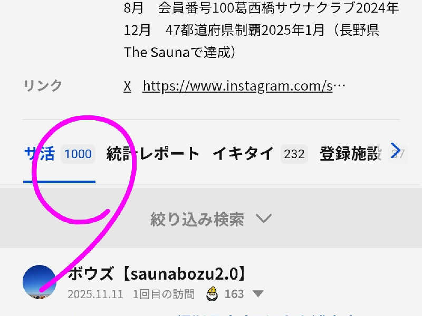Viewport: 422px width, 316px height.
Task: Open the X profile link
Action: [127, 86]
